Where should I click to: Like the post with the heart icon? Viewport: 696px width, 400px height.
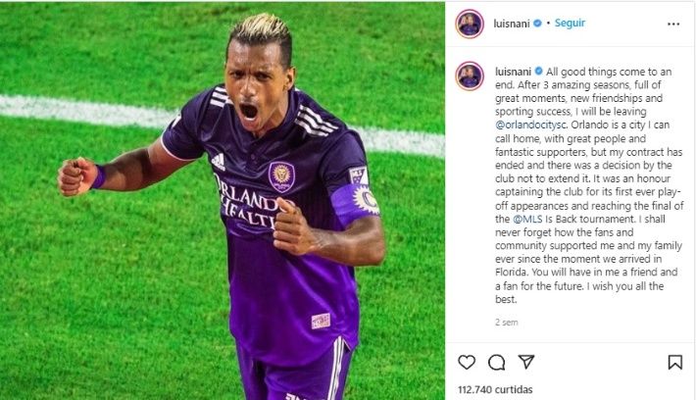(x=467, y=363)
